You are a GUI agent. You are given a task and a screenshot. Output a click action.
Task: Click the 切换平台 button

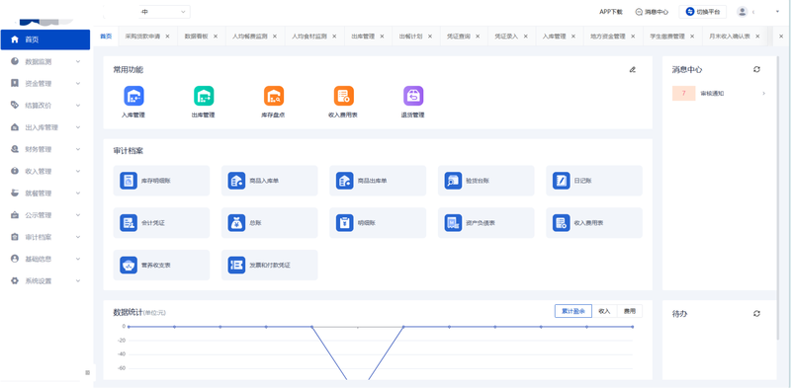[703, 12]
